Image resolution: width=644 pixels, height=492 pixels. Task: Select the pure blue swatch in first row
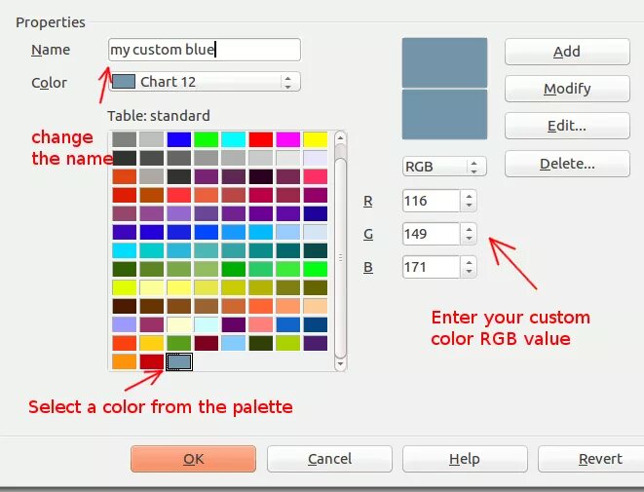(179, 139)
